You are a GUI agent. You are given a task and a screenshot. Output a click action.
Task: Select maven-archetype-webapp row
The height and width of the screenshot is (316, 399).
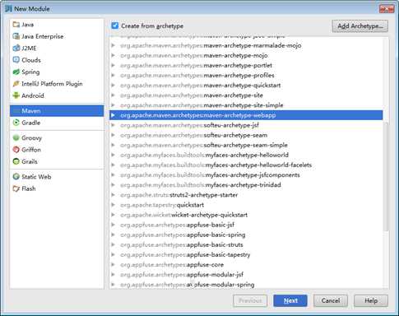(246, 115)
